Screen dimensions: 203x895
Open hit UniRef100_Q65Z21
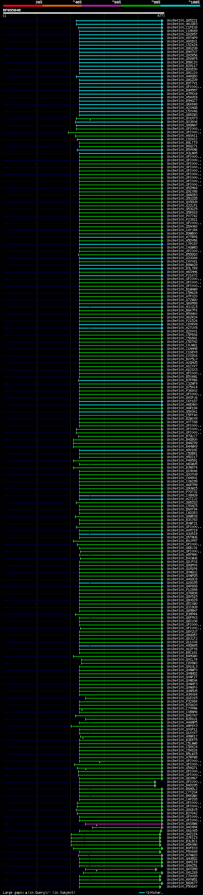click(182, 21)
